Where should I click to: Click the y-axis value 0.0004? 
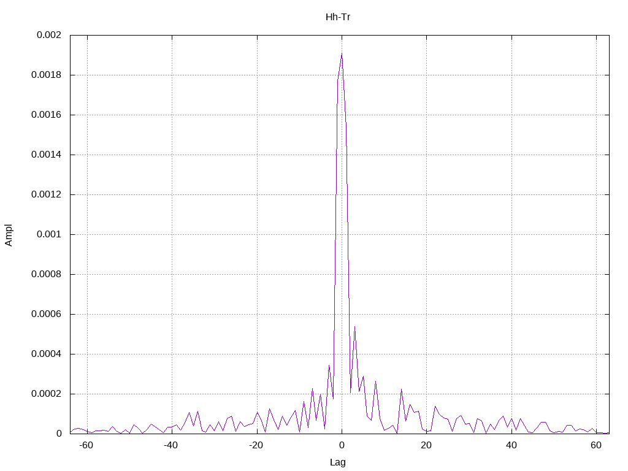(47, 354)
